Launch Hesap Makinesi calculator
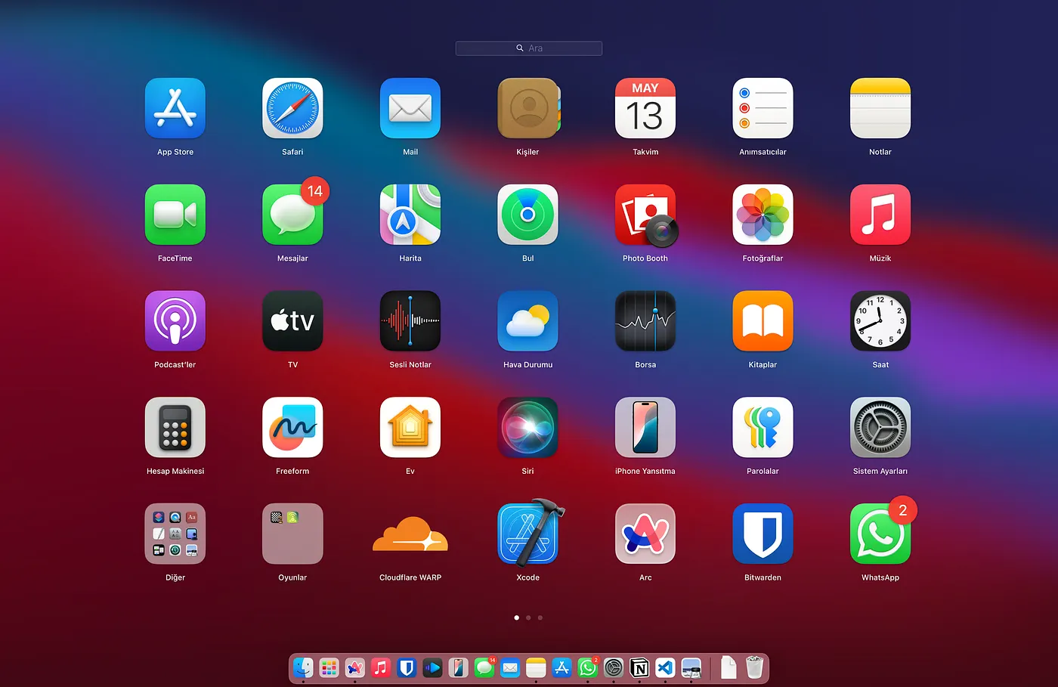 [175, 428]
